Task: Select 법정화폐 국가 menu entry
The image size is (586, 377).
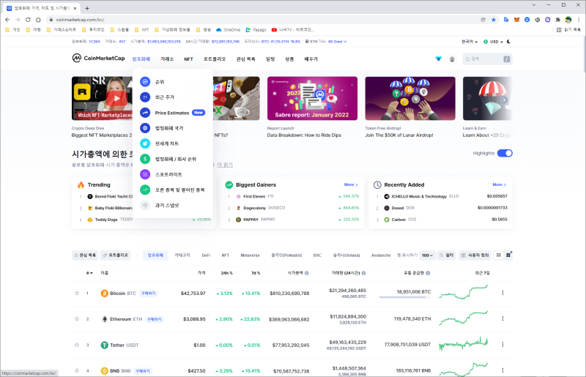Action: 169,128
